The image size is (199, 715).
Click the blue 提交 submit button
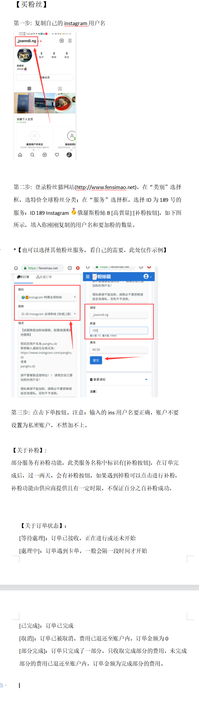tap(96, 360)
